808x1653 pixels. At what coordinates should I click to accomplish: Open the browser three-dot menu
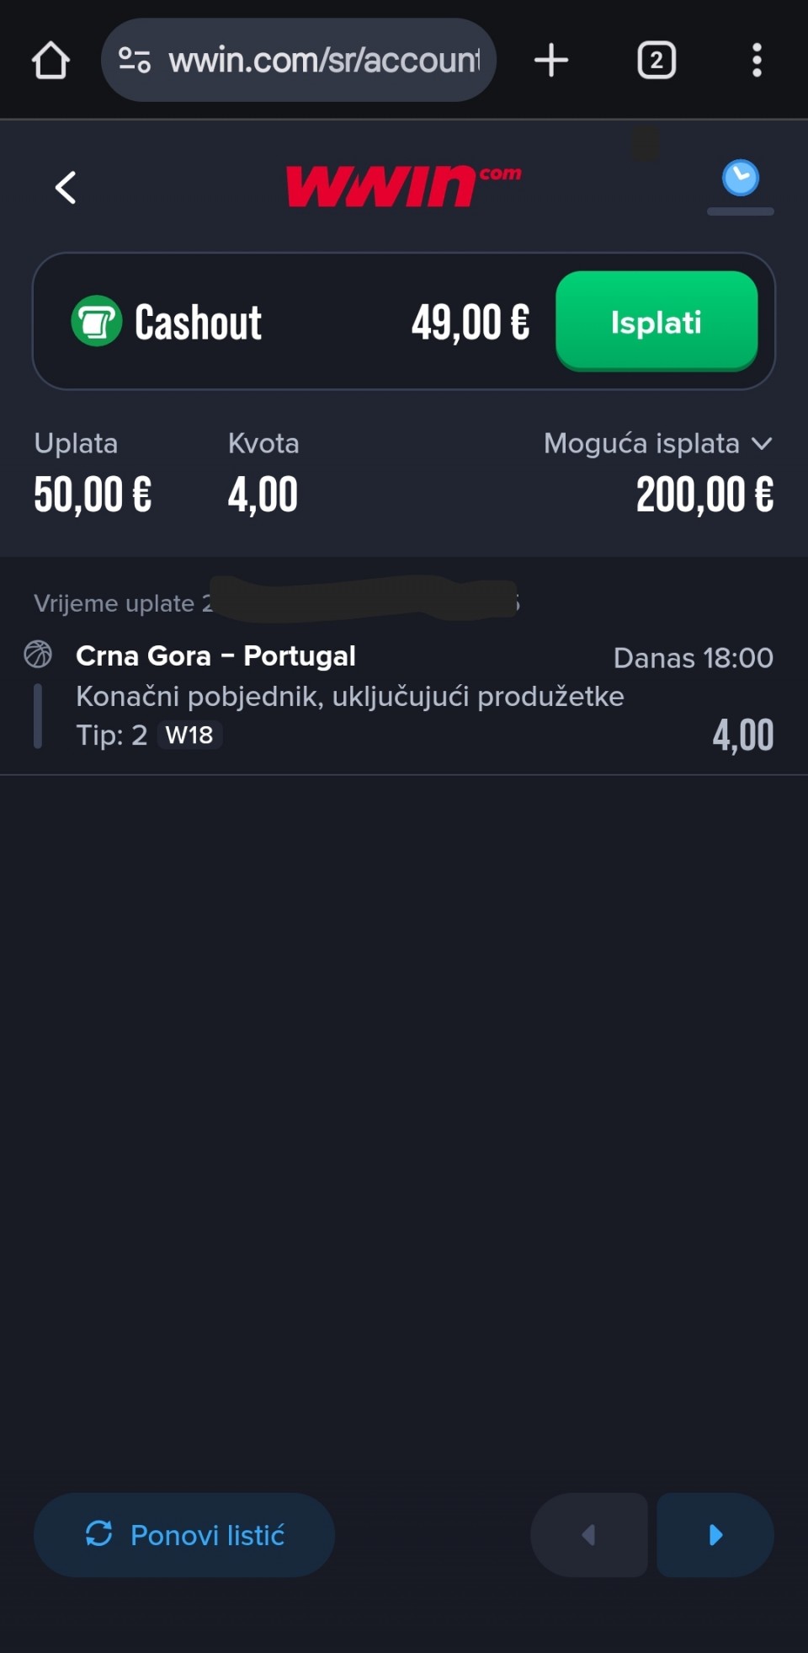click(757, 61)
